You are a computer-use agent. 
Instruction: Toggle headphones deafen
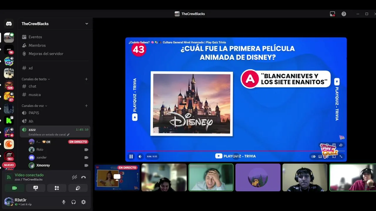(x=73, y=202)
